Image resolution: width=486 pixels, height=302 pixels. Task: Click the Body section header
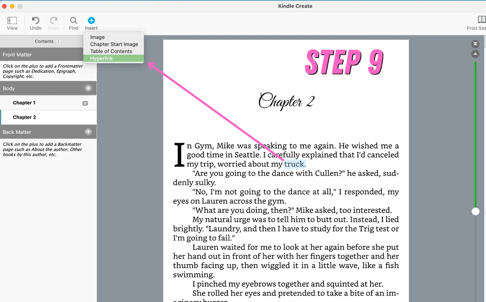tap(48, 88)
